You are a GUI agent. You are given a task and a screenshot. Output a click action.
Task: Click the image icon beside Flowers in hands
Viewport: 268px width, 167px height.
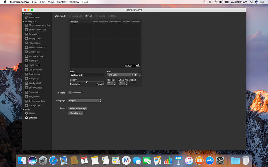point(26,47)
